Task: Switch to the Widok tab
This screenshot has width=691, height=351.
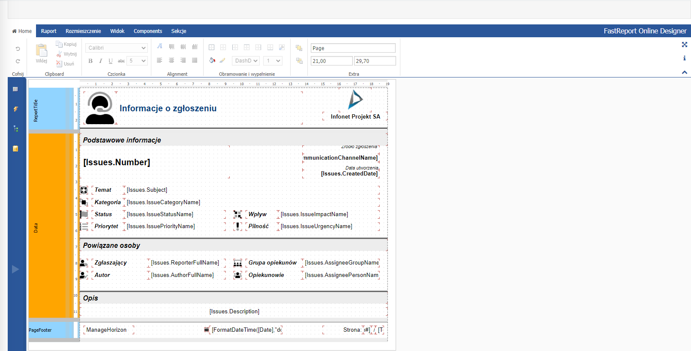Action: coord(117,31)
